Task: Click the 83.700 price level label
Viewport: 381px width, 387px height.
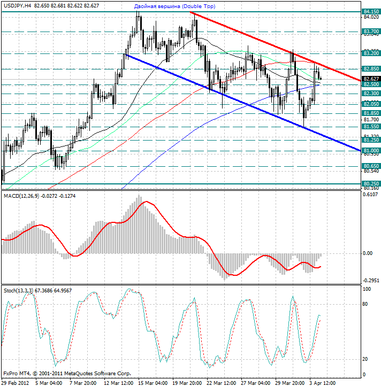Action: pos(371,32)
